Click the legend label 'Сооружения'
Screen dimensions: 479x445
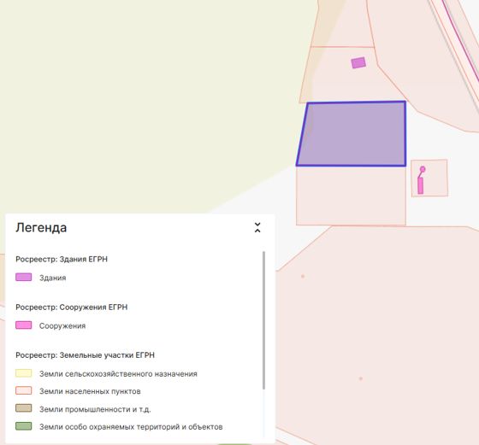pyautogui.click(x=62, y=325)
